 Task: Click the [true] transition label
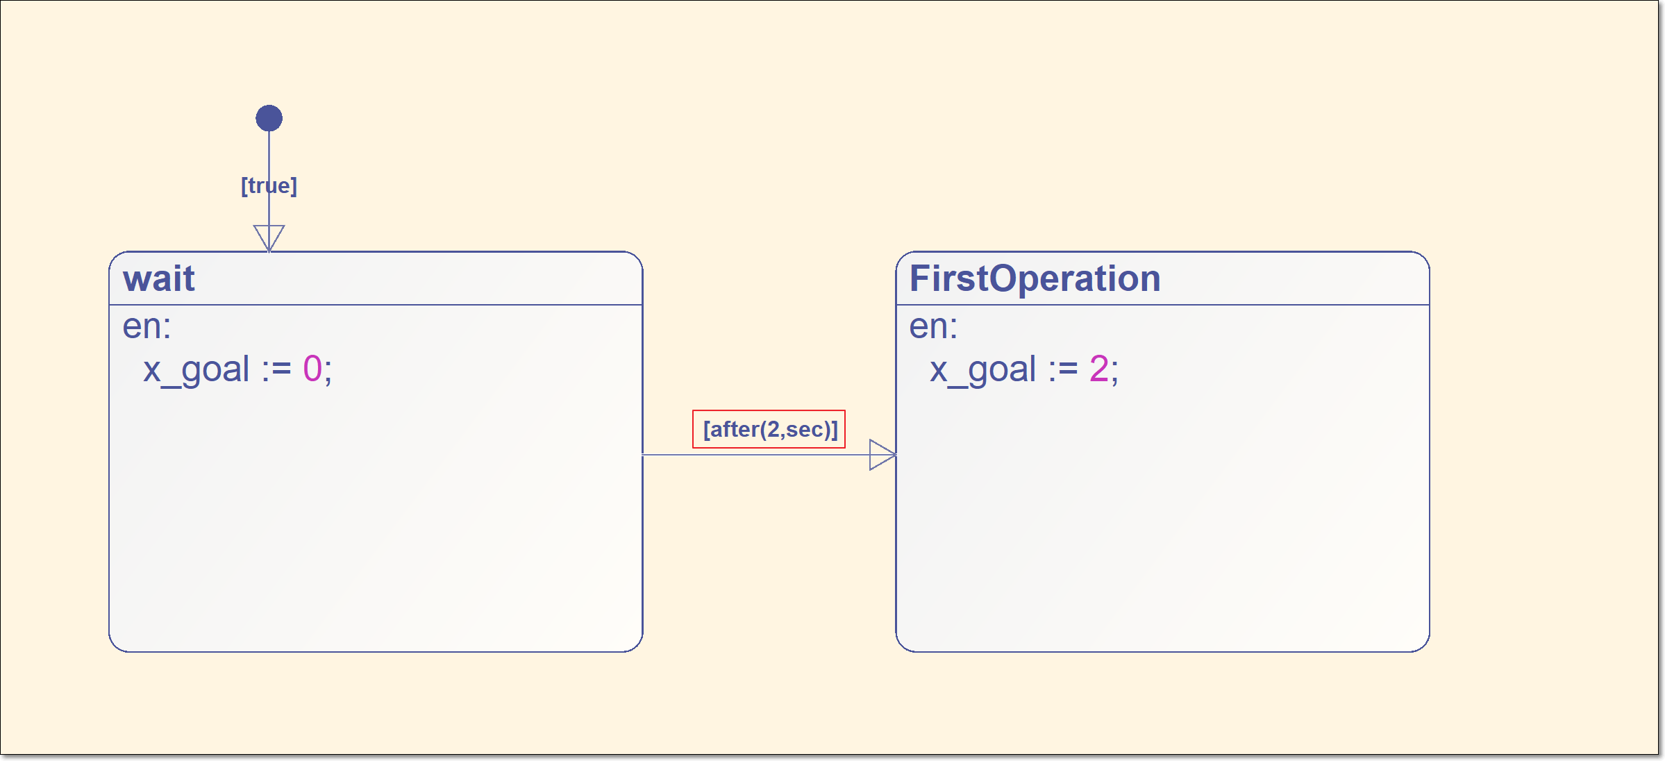(269, 185)
